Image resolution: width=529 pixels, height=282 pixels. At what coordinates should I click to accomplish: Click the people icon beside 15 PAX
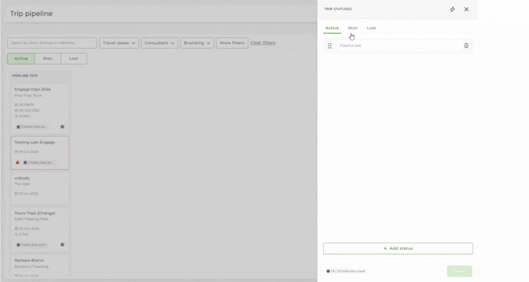(16, 116)
